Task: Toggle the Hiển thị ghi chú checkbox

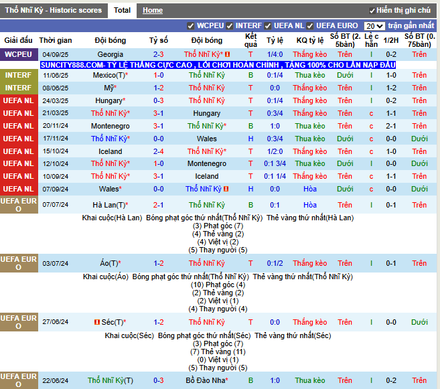Action: (372, 11)
